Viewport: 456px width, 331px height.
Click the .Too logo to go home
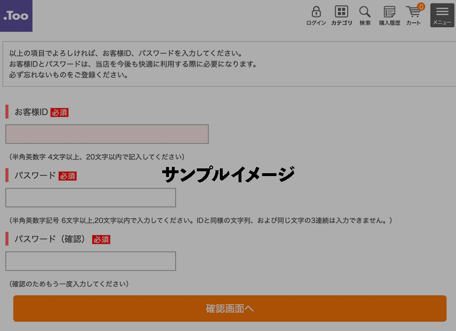[x=16, y=16]
